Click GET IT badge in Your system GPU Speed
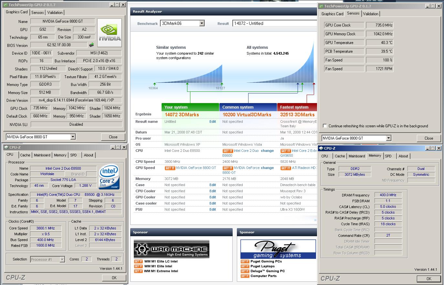The height and width of the screenshot is (285, 444). pos(170,168)
